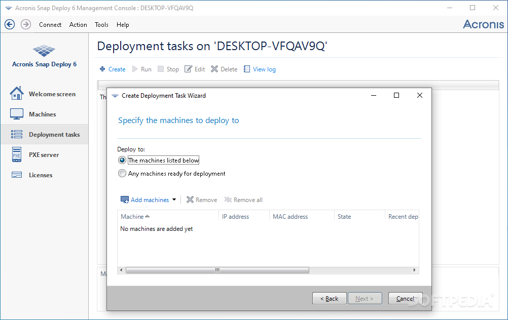
Task: Click the Remove all icon
Action: point(228,199)
